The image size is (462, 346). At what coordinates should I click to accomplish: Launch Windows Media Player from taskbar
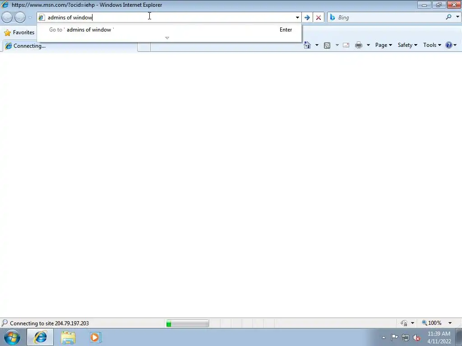coord(96,337)
